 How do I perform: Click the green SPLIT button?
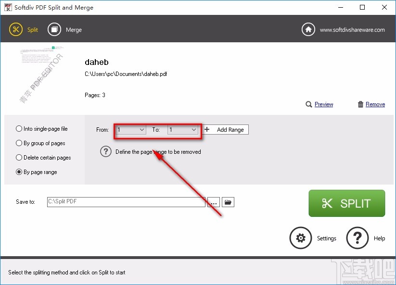(x=347, y=203)
